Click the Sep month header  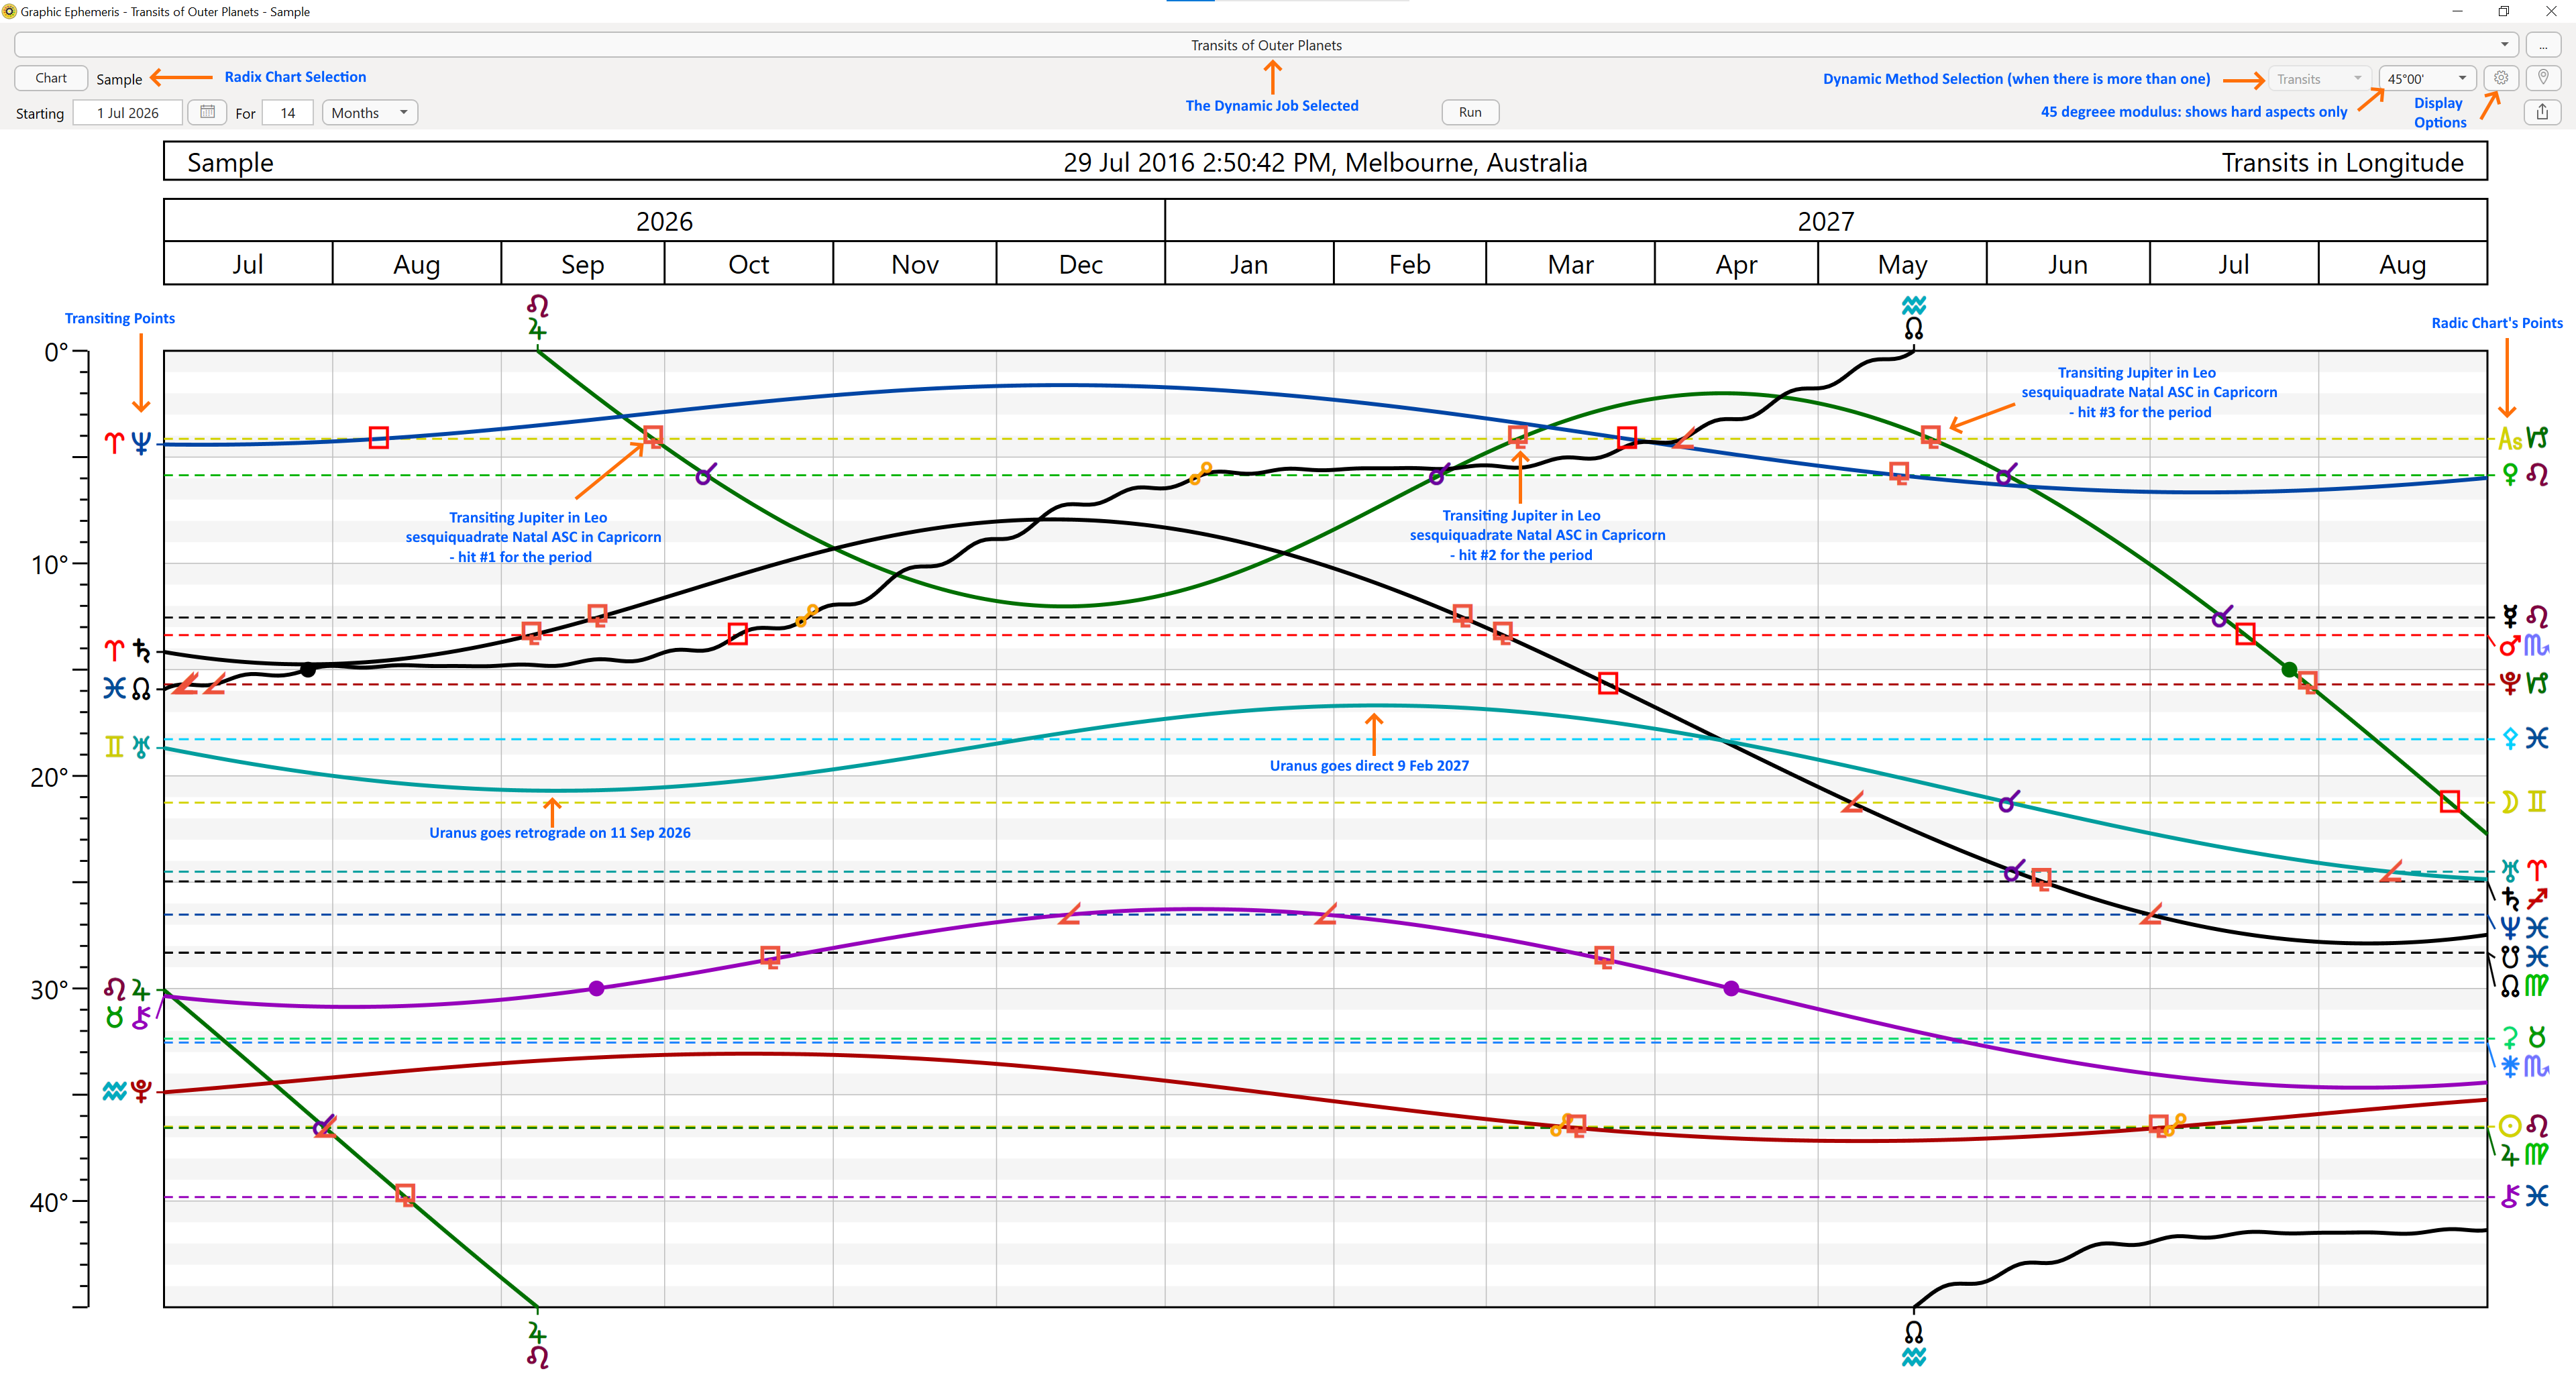pos(583,264)
